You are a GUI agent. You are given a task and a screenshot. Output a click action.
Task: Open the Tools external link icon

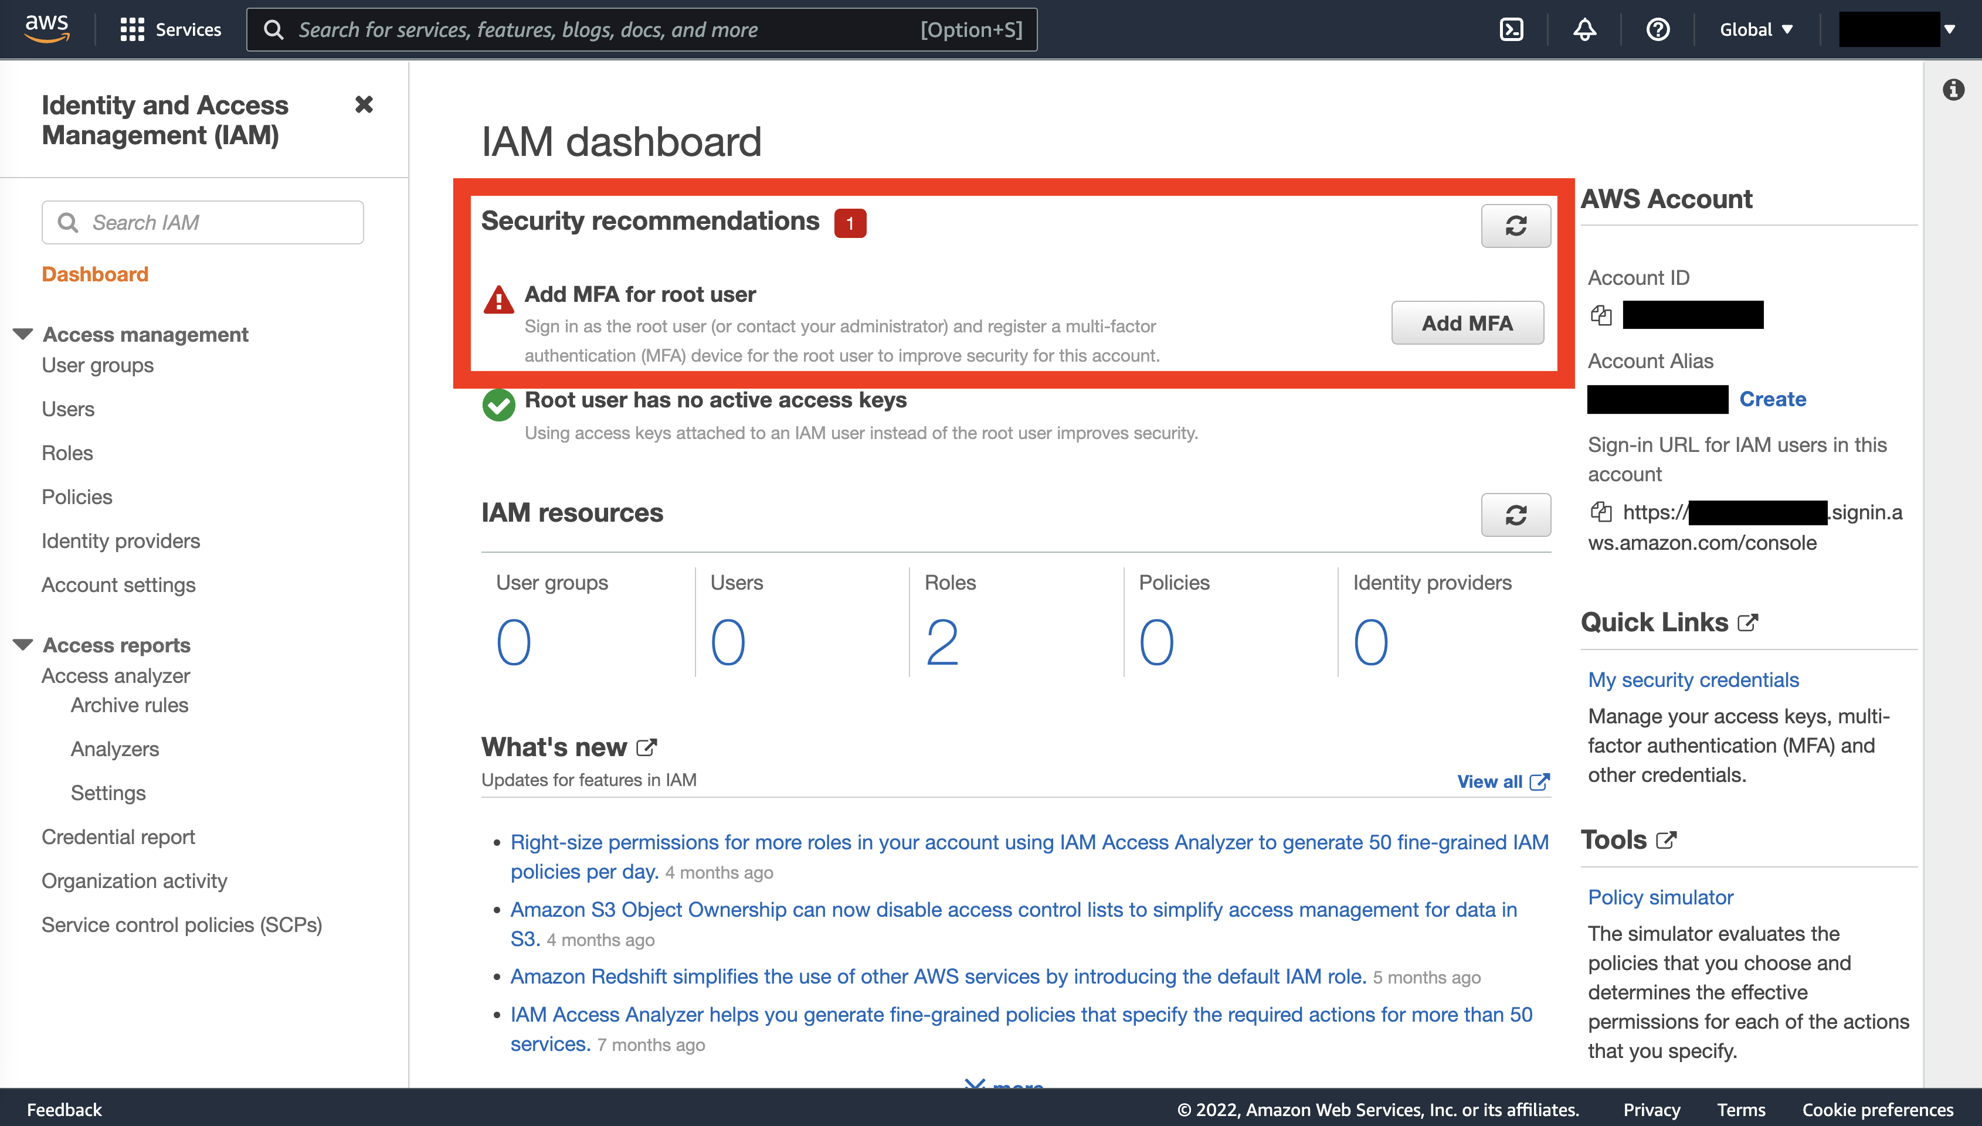[1665, 840]
